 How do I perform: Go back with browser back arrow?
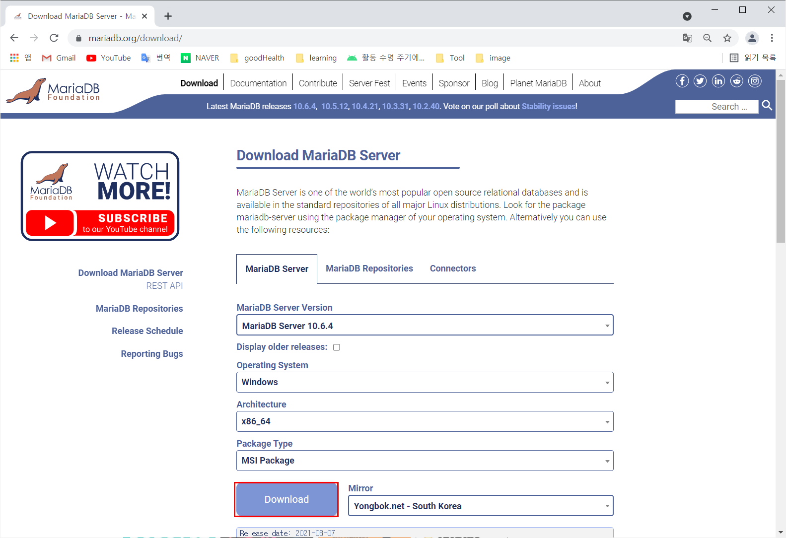14,38
